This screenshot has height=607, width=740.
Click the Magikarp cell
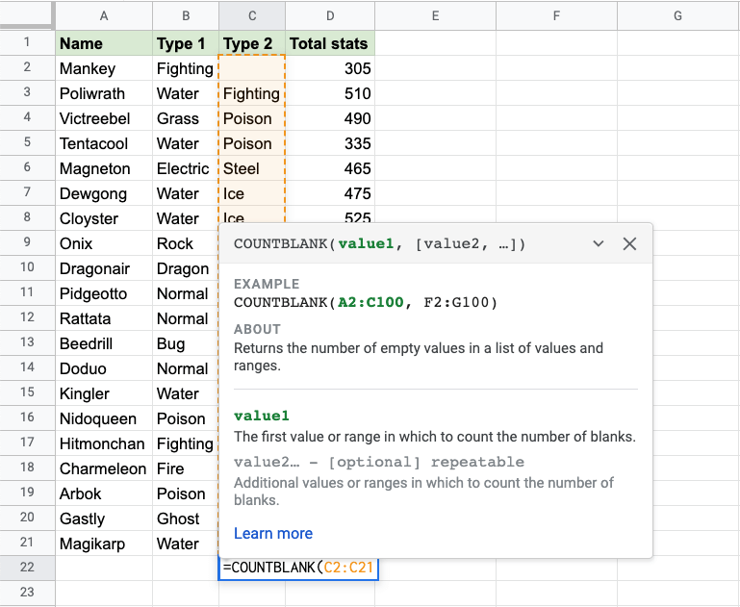(104, 544)
